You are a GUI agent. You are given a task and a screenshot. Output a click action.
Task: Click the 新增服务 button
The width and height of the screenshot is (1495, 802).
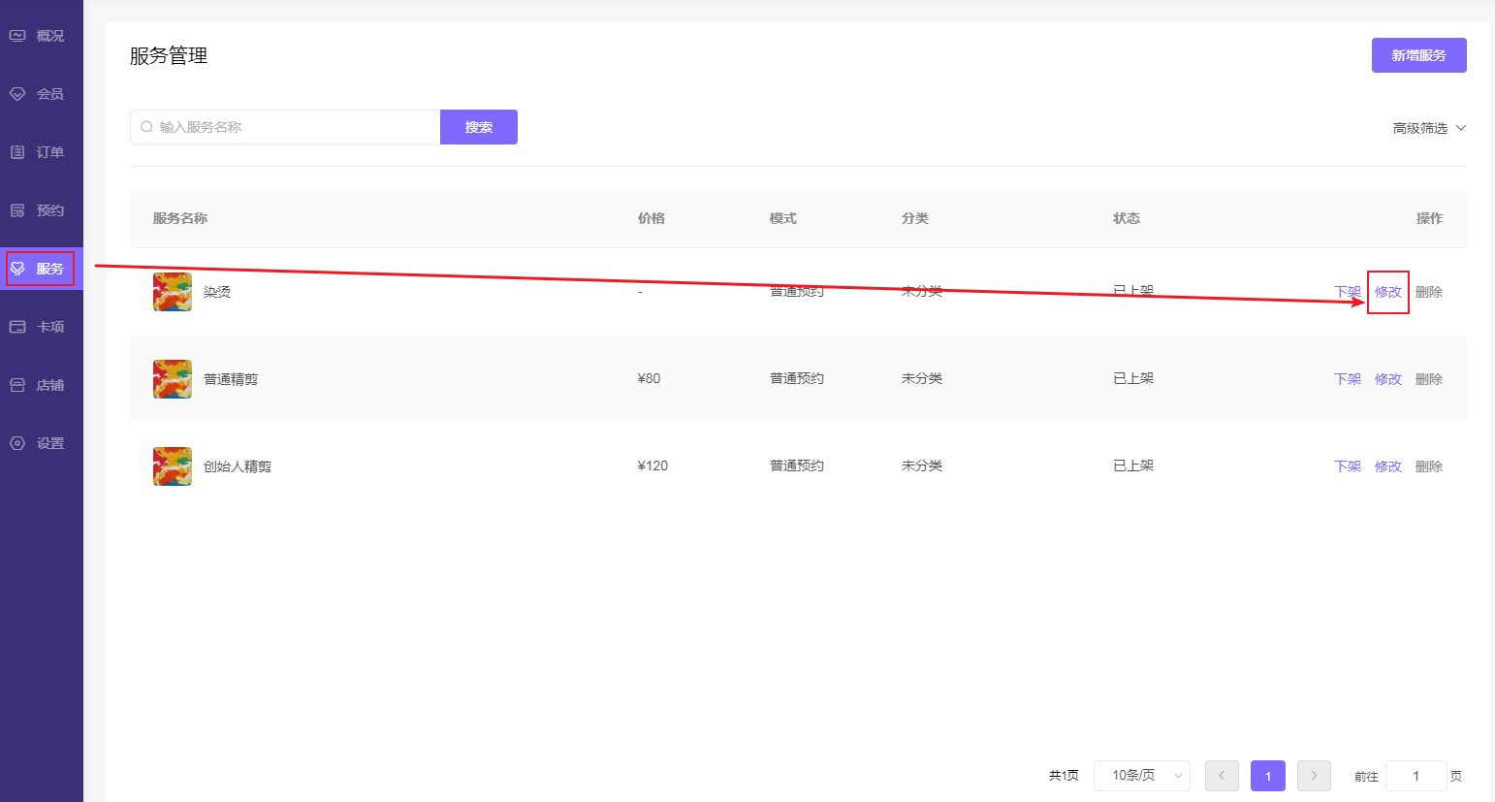point(1418,55)
